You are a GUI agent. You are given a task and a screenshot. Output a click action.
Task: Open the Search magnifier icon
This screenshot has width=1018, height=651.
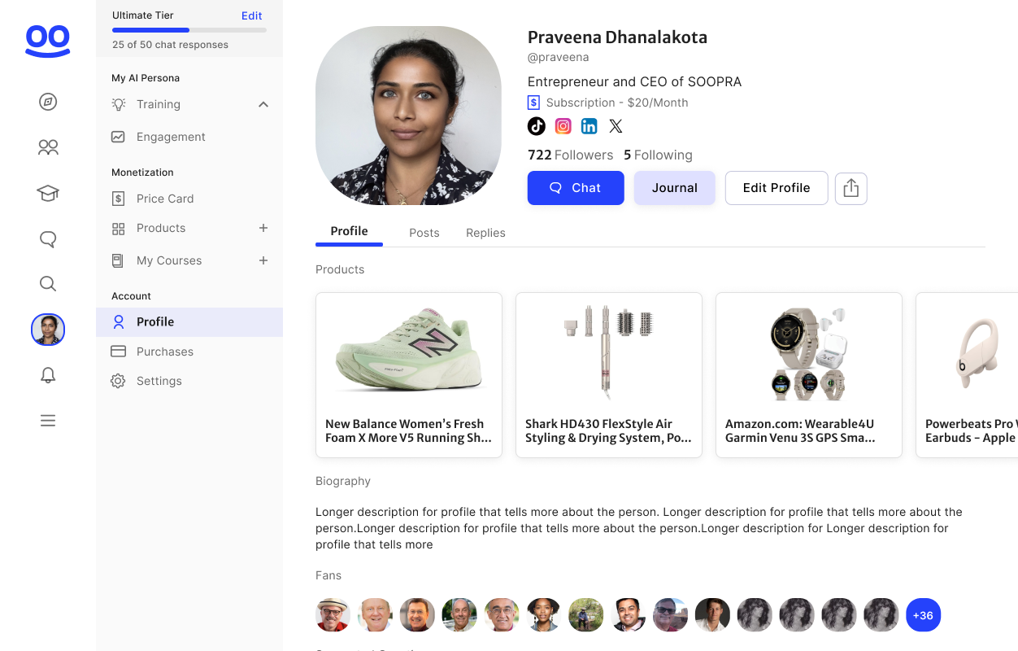(47, 283)
